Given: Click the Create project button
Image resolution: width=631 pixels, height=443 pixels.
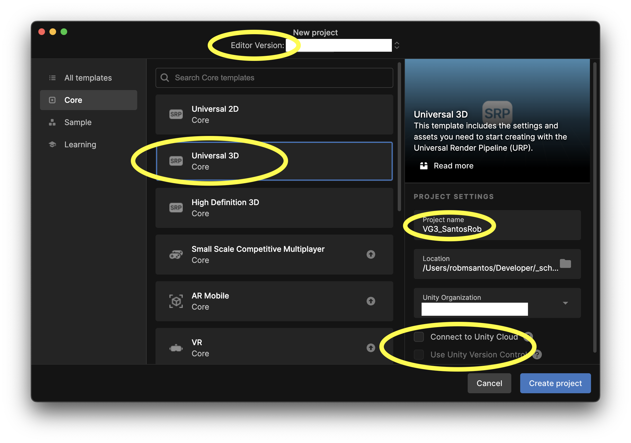Looking at the screenshot, I should coord(555,383).
